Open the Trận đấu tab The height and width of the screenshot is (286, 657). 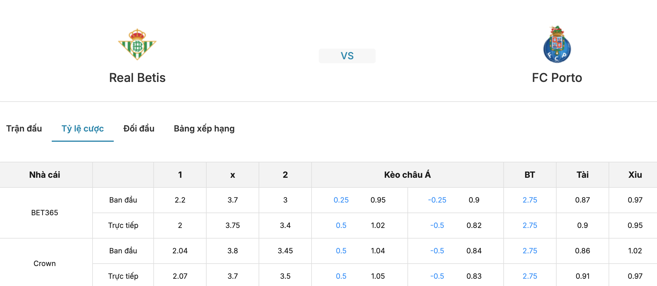[24, 128]
